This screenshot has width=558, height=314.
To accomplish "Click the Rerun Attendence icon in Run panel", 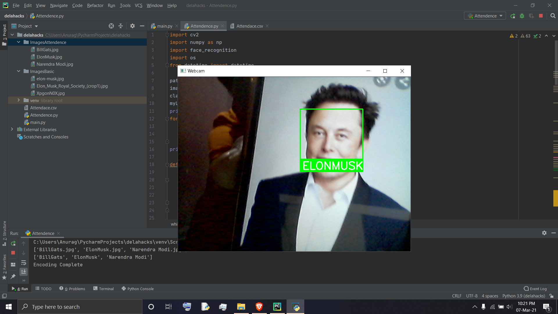I will pyautogui.click(x=13, y=243).
